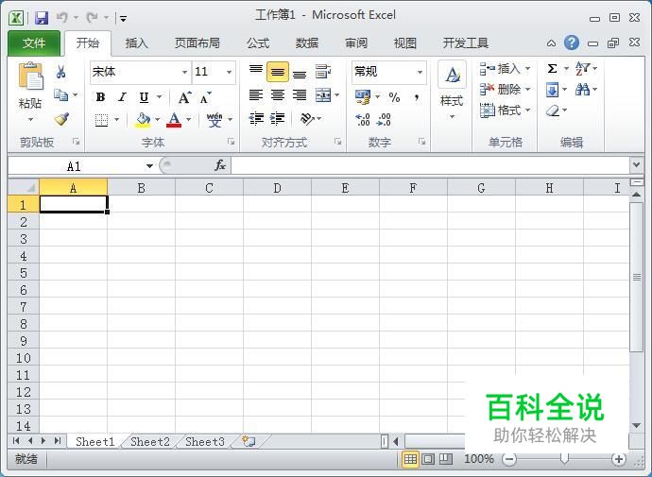652x477 pixels.
Task: Open the Excel Help question mark
Action: 572,43
